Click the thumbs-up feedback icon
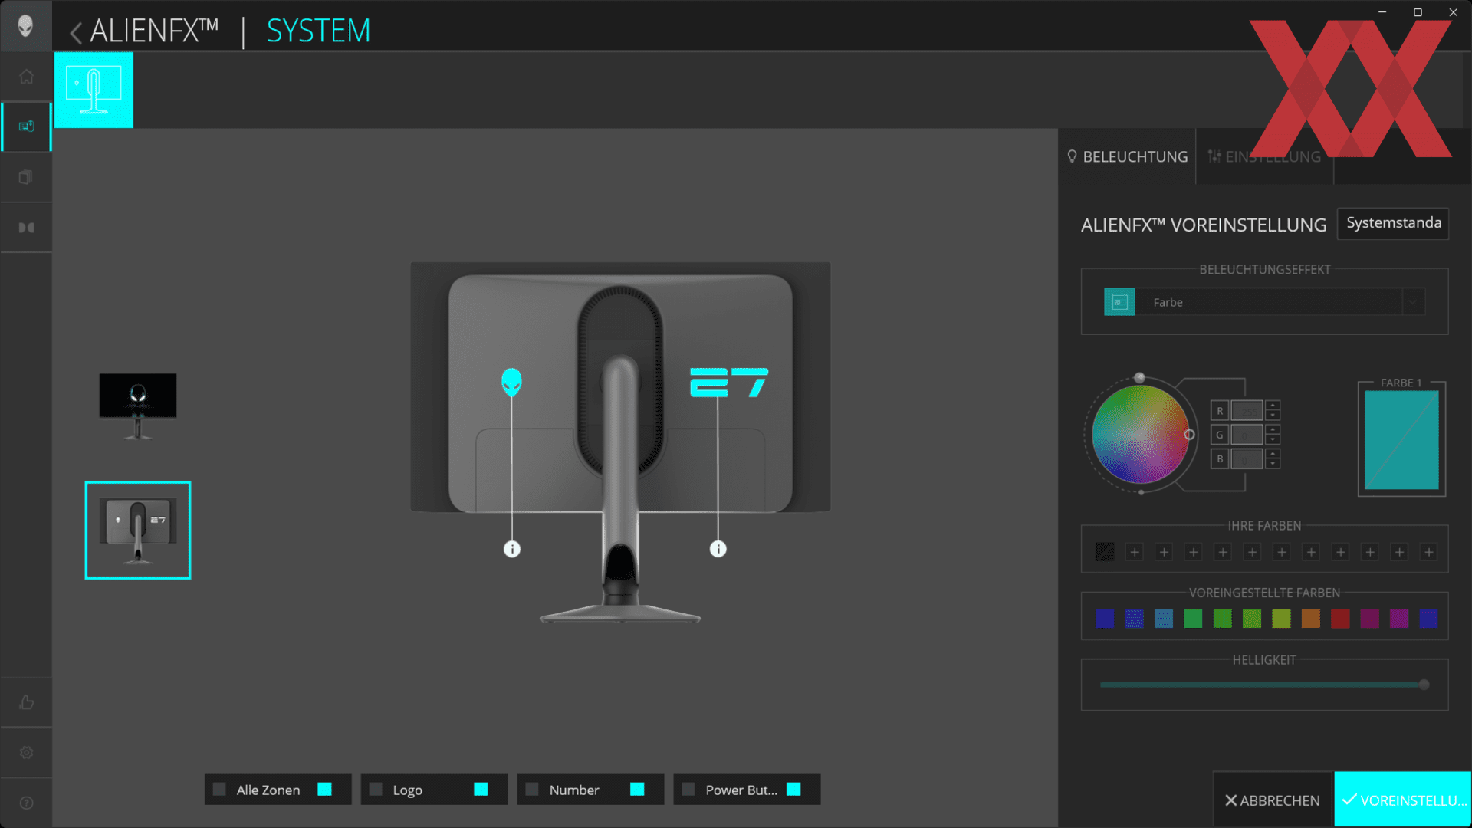Screen dimensions: 1472x828 26,702
